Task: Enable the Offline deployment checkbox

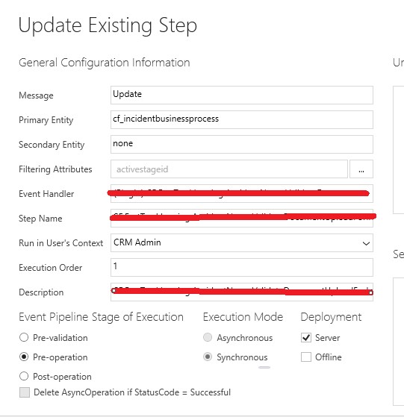Action: pyautogui.click(x=306, y=357)
